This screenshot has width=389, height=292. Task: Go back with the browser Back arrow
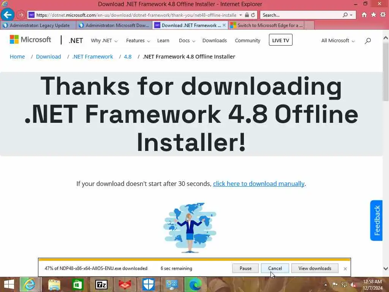(x=8, y=15)
